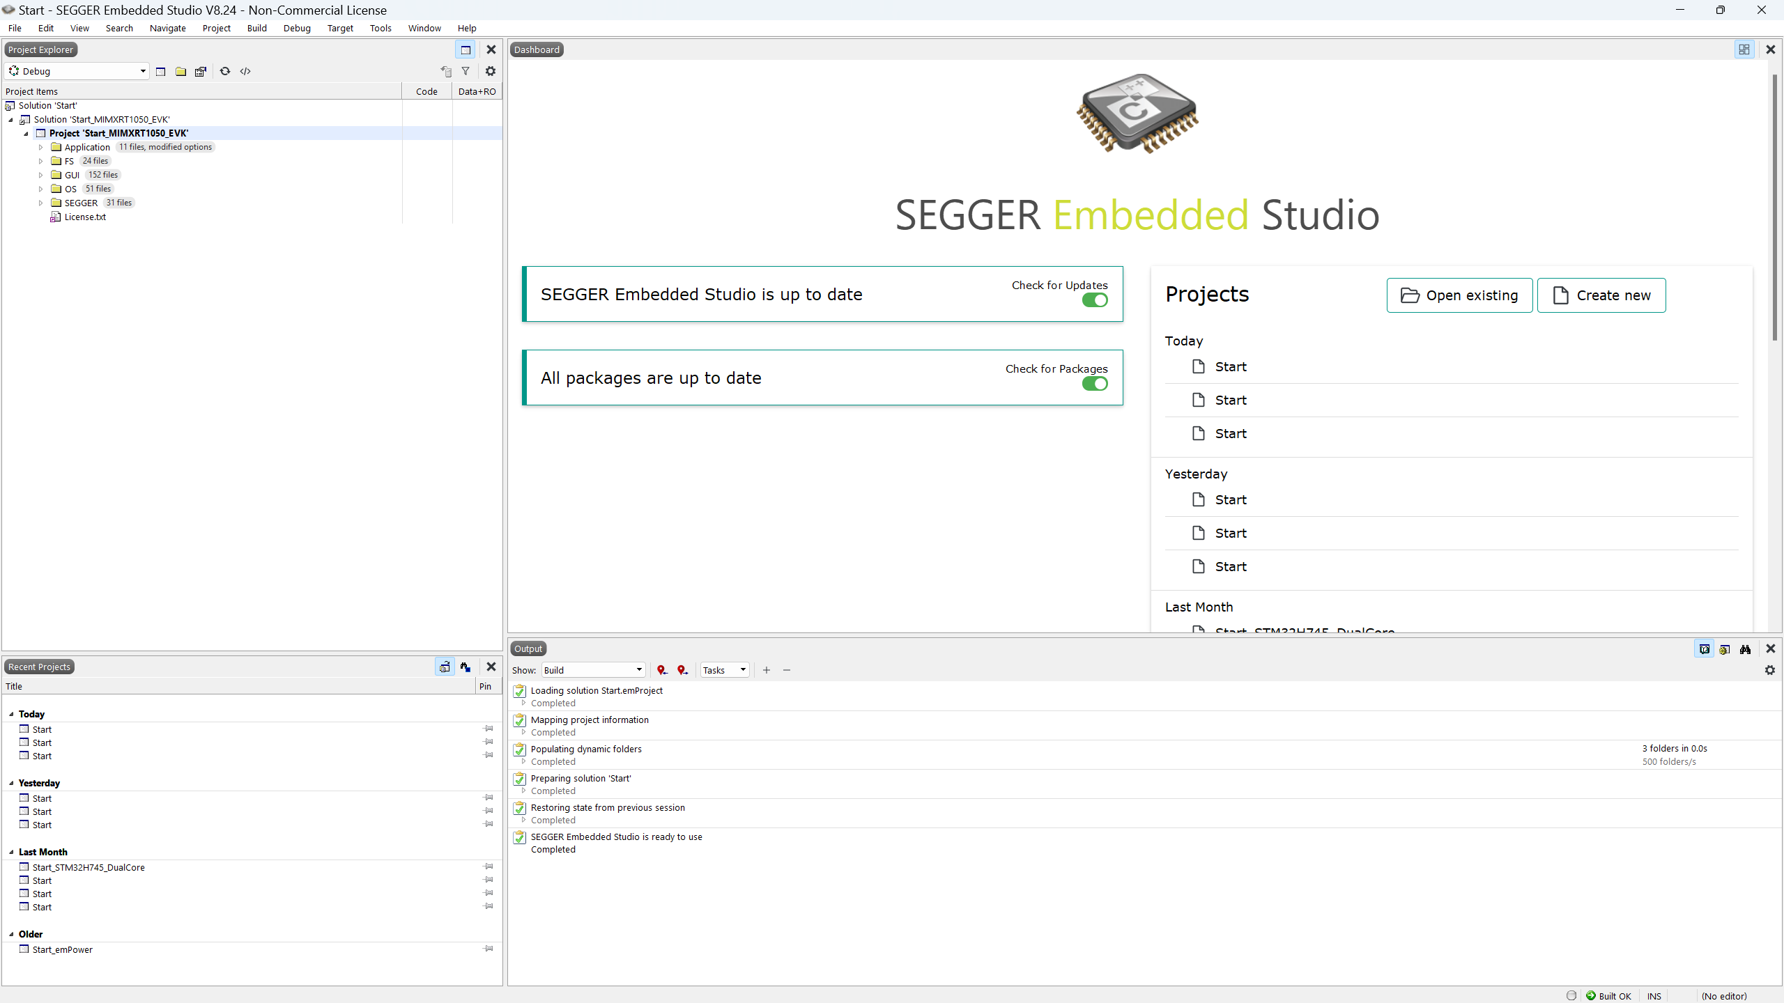Click the plus icon in Output toolbar

767,670
